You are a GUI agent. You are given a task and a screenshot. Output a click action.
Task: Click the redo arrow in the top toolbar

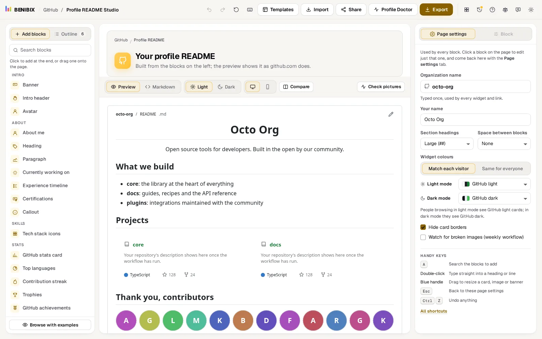(x=223, y=10)
